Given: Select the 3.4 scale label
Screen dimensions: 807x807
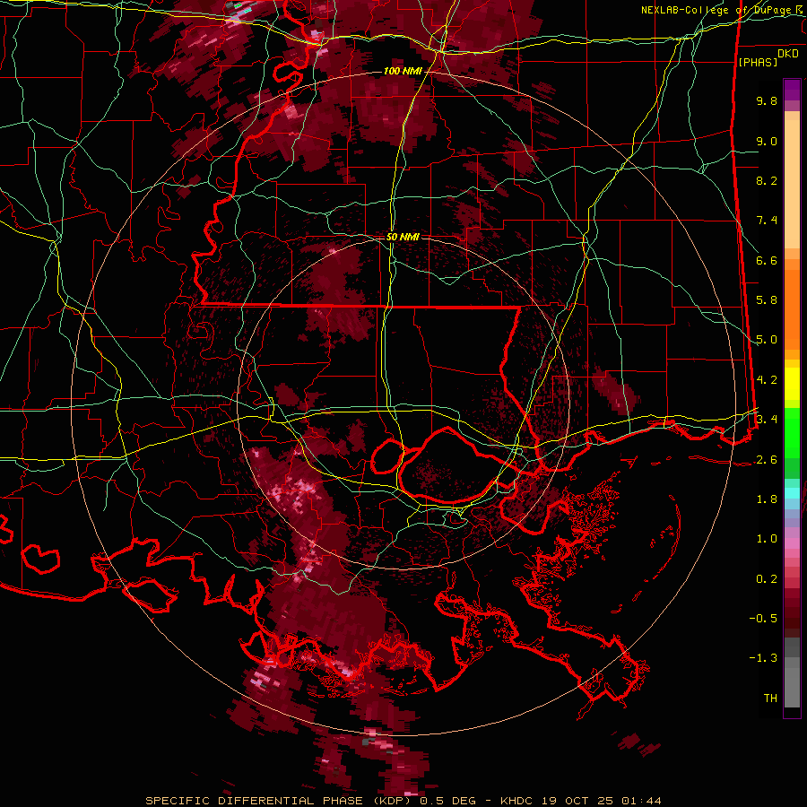Looking at the screenshot, I should tap(767, 419).
